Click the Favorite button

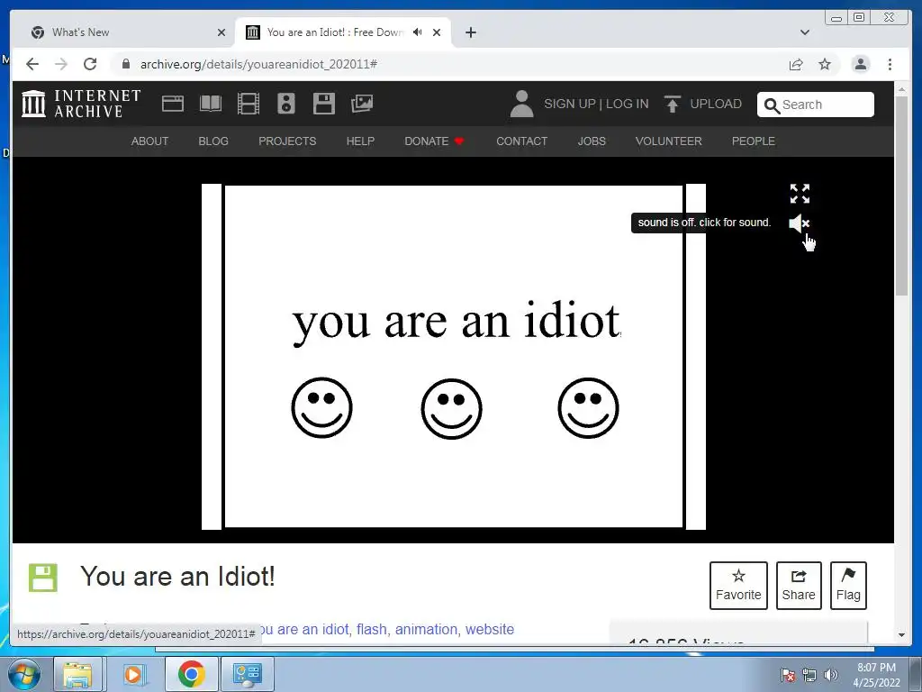pos(738,586)
